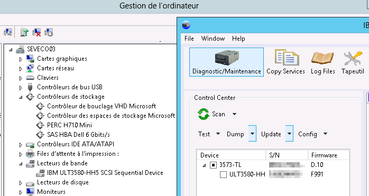Screen dimensions: 369x196
Task: Click the uninstall device red X icon
Action: (x=36, y=32)
